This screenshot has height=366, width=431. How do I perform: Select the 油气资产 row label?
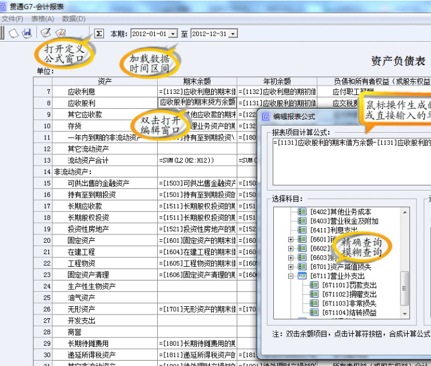[81, 298]
